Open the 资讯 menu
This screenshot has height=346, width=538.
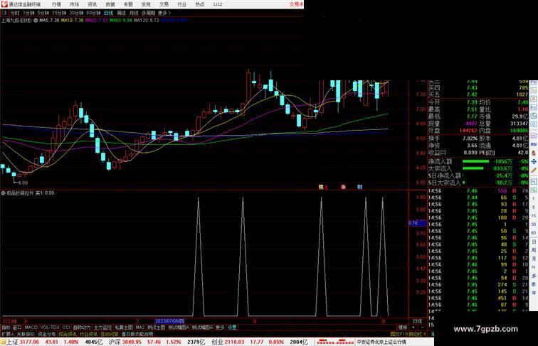[92, 4]
